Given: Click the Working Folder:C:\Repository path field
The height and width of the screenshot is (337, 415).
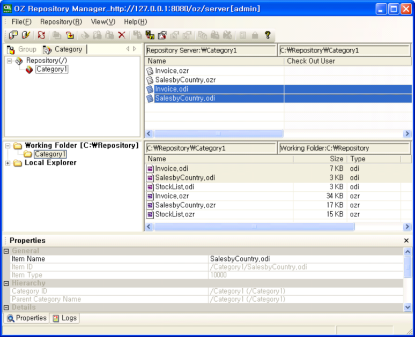Looking at the screenshot, I should pyautogui.click(x=344, y=148).
